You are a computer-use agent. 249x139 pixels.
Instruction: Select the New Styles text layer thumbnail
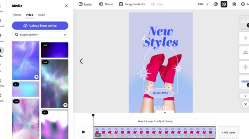(x=244, y=52)
